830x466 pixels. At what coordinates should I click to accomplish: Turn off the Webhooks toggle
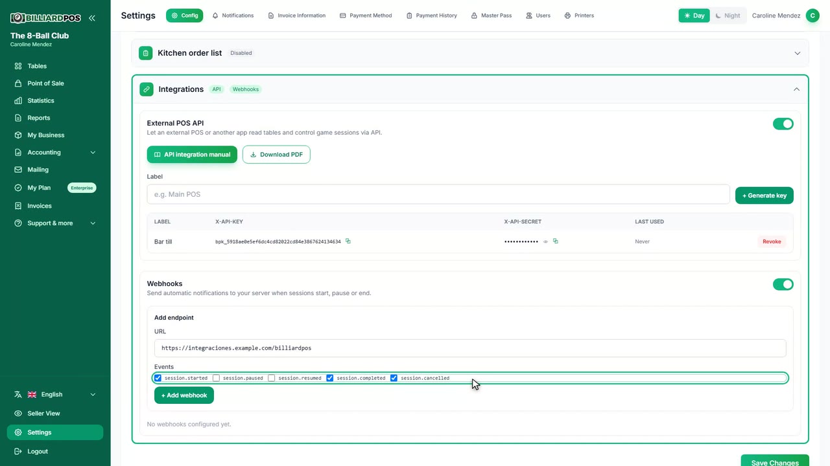point(783,284)
